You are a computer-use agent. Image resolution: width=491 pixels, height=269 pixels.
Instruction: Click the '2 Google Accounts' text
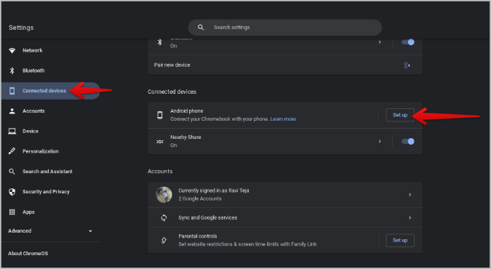point(200,198)
